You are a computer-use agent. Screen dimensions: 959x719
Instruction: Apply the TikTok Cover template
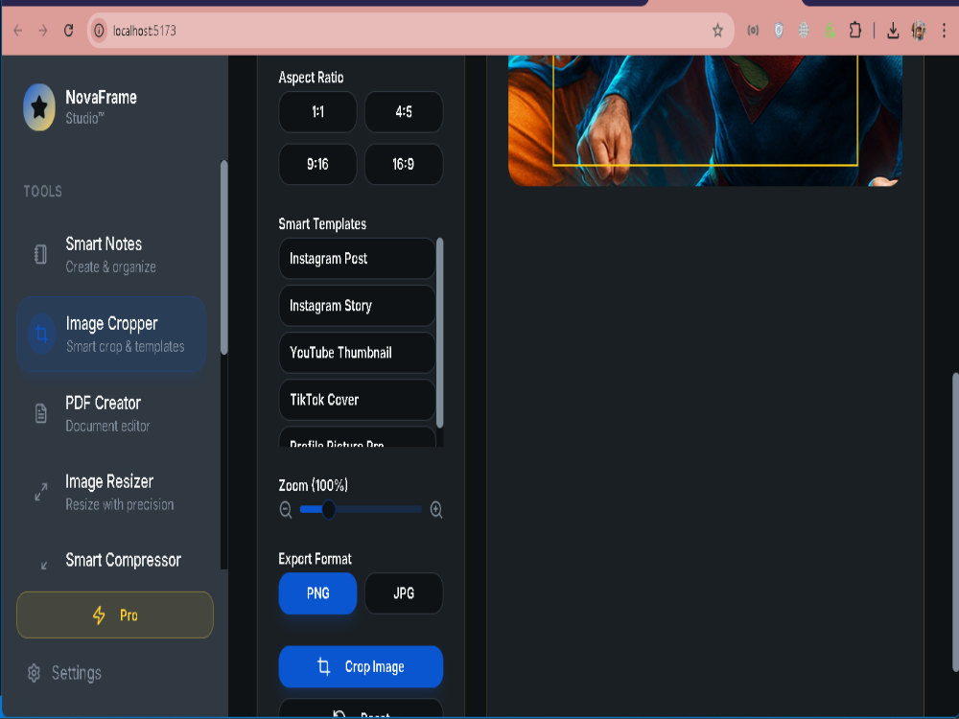(x=357, y=400)
